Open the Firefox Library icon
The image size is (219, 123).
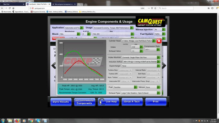pyautogui.click(x=209, y=8)
